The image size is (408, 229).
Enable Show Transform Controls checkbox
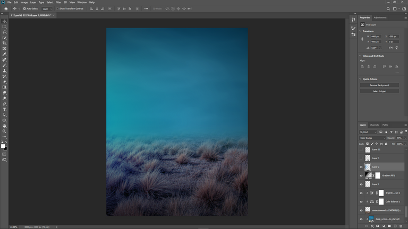coord(57,8)
